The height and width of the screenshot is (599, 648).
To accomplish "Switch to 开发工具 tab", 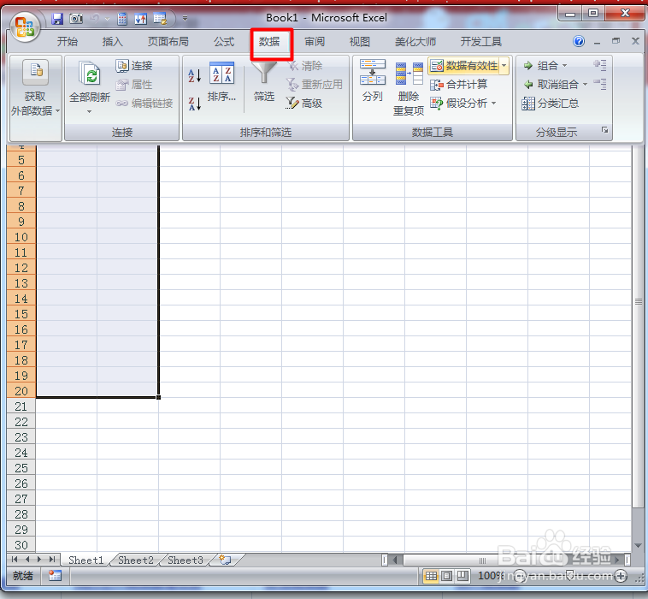I will [x=481, y=41].
